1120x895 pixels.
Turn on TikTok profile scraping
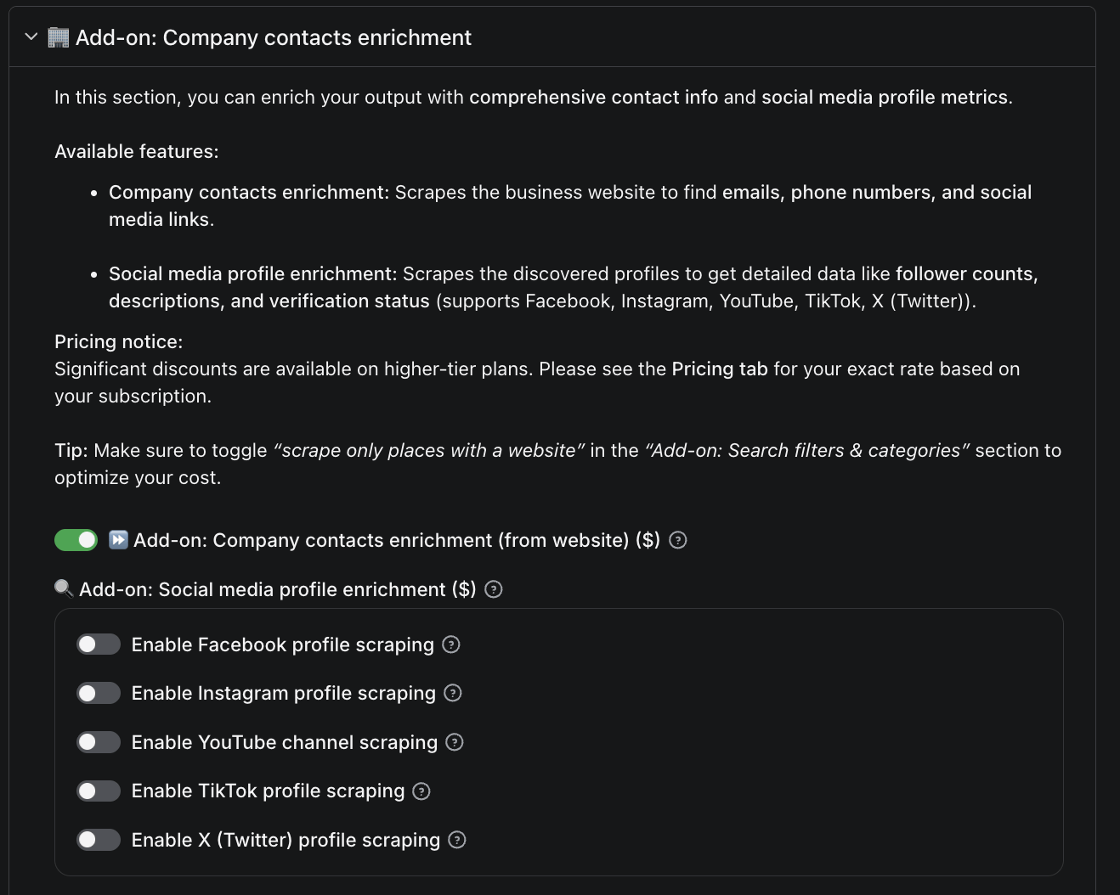[99, 791]
